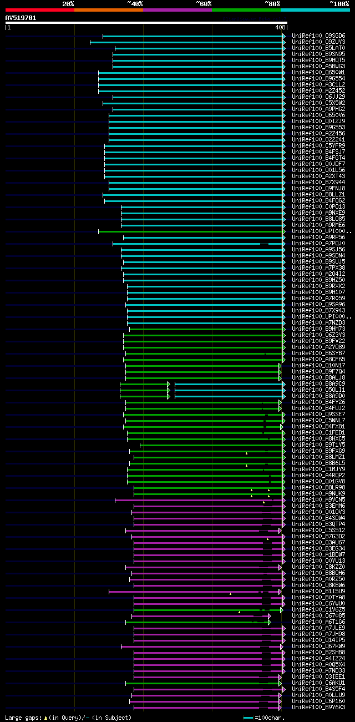The height and width of the screenshot is (722, 355).
Task: Click the UniRef100_B9HM73 label
Action: coord(318,329)
